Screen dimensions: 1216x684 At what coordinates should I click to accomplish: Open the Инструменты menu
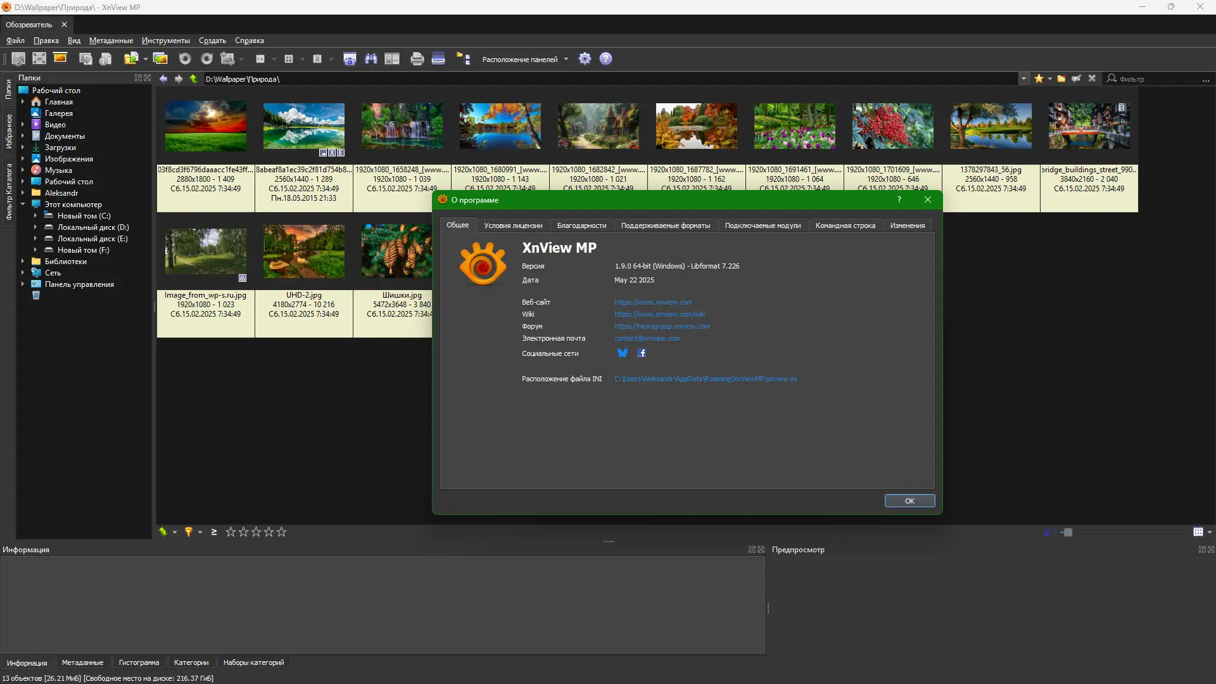[x=165, y=41]
